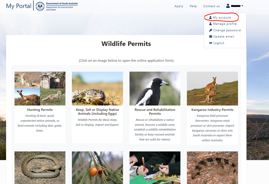Open Rescue and Rehabilitation magpie image
Viewport: 269px width, 184px height.
[x=155, y=88]
